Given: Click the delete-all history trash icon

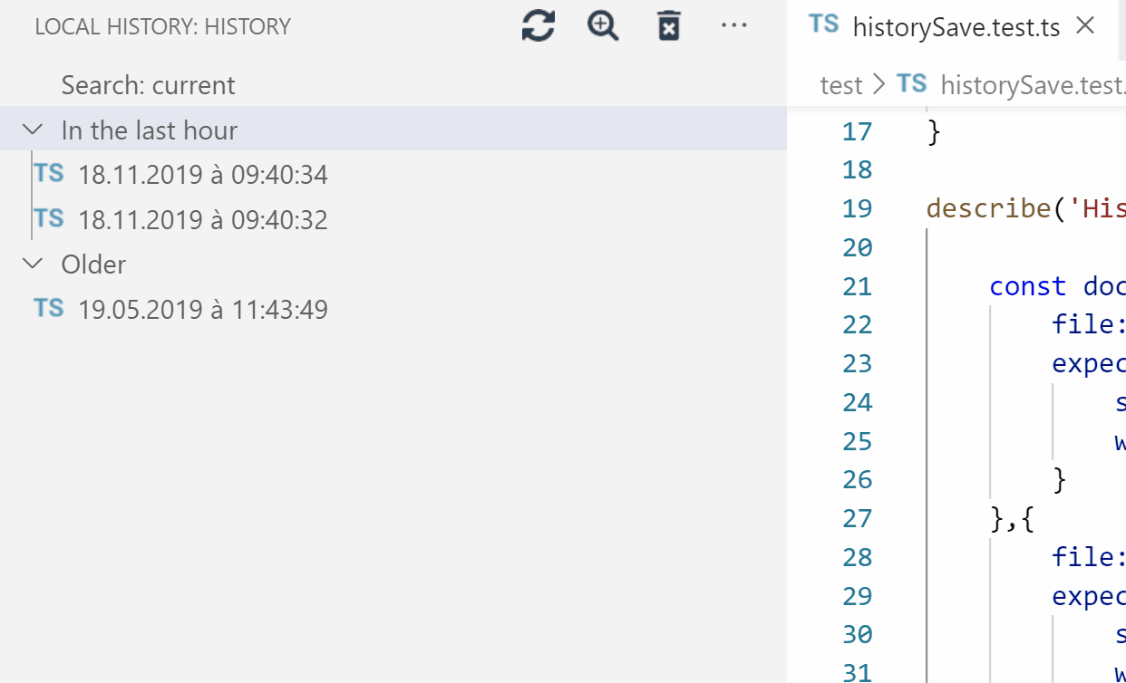Looking at the screenshot, I should click(667, 26).
